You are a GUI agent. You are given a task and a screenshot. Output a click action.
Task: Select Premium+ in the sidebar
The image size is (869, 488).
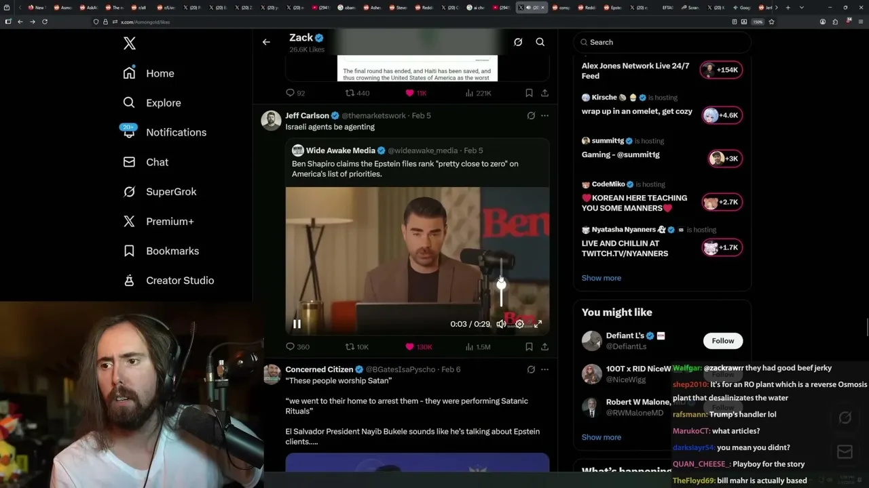[158, 221]
